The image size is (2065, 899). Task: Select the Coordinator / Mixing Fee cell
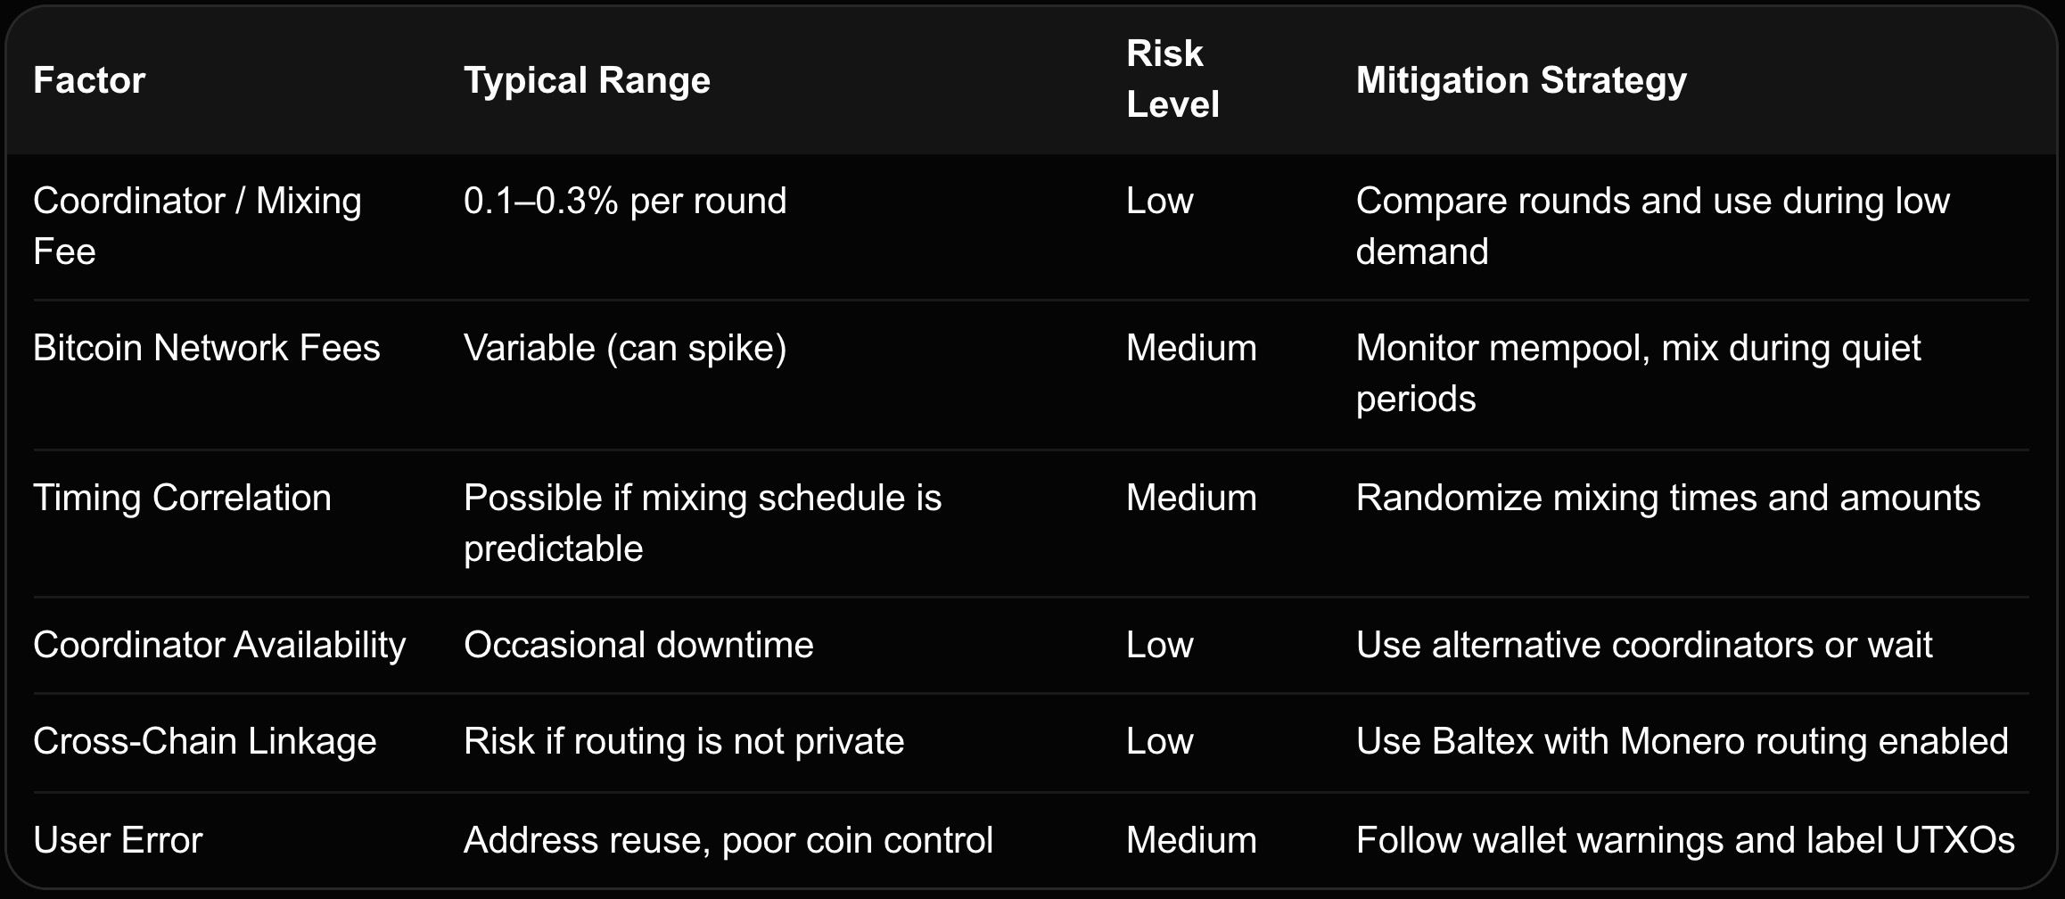click(x=197, y=226)
